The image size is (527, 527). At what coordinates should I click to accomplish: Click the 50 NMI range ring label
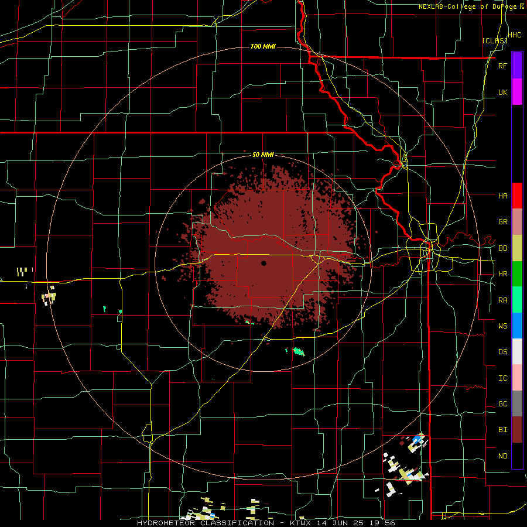(263, 155)
